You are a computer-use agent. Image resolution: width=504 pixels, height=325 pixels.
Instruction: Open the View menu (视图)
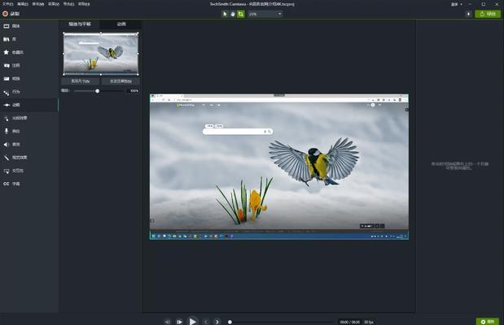54,4
